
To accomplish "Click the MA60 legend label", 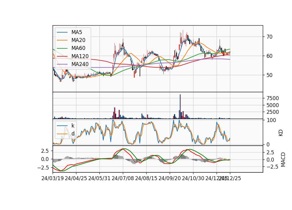I will pyautogui.click(x=78, y=48).
